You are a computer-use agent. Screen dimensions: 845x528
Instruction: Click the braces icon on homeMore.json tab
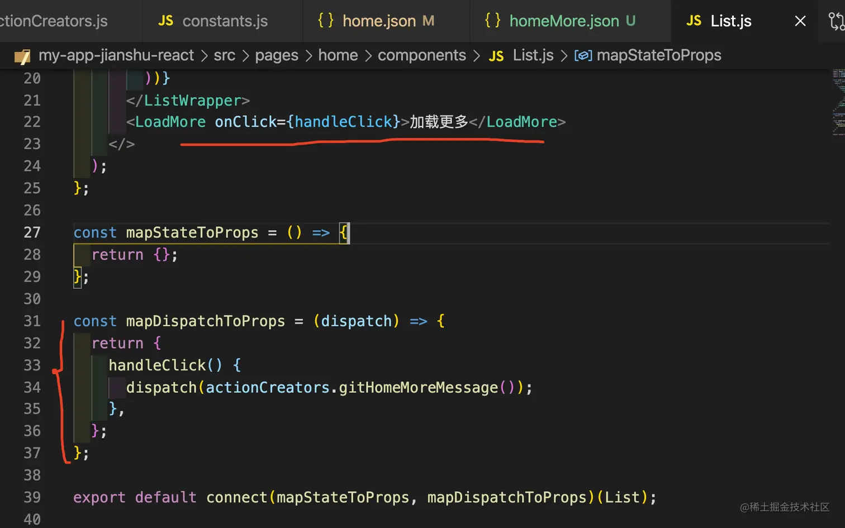pyautogui.click(x=492, y=21)
